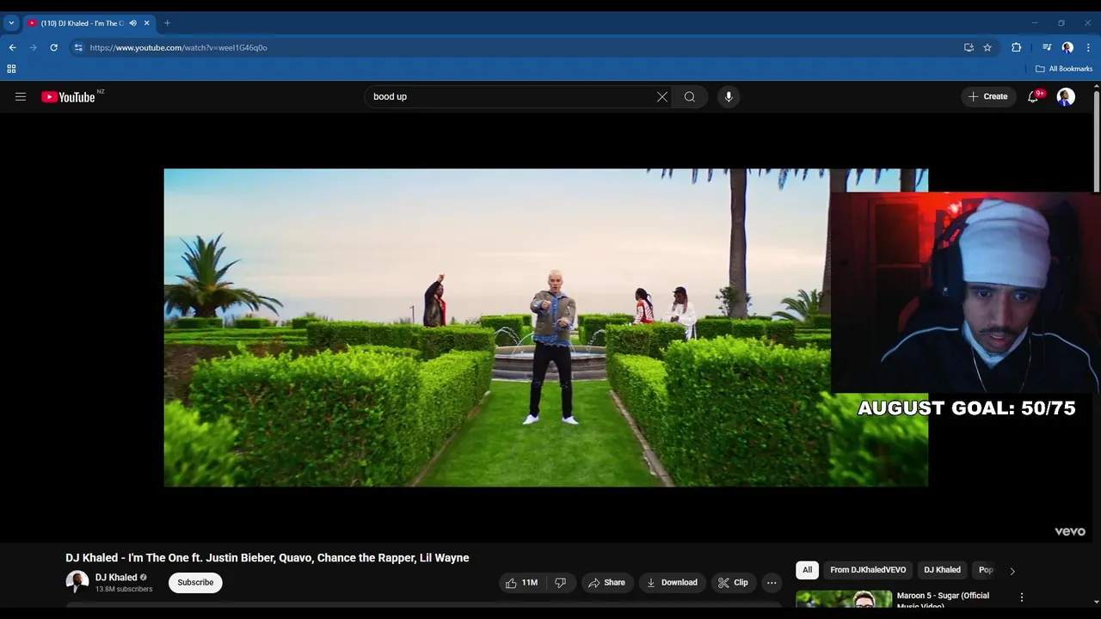Download the video
The height and width of the screenshot is (619, 1101).
(672, 582)
